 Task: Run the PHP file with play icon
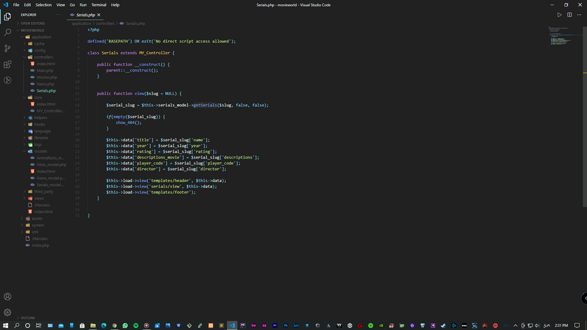click(559, 15)
